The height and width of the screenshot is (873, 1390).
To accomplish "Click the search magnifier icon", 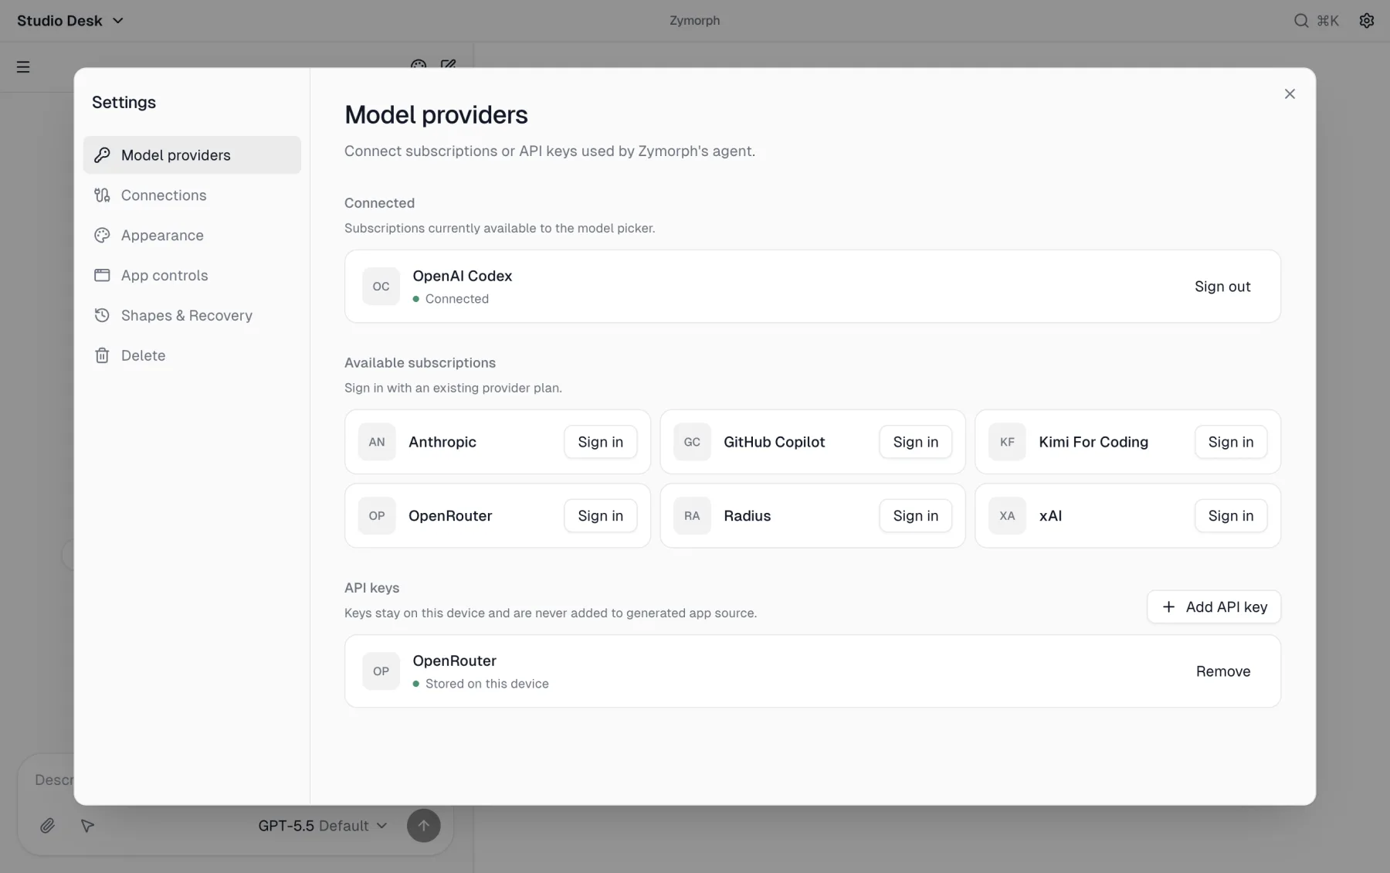I will tap(1301, 21).
